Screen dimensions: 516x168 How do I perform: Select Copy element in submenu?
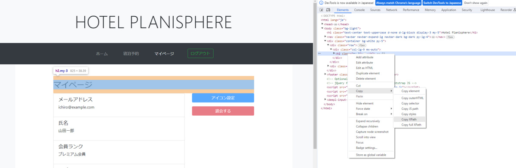410,91
